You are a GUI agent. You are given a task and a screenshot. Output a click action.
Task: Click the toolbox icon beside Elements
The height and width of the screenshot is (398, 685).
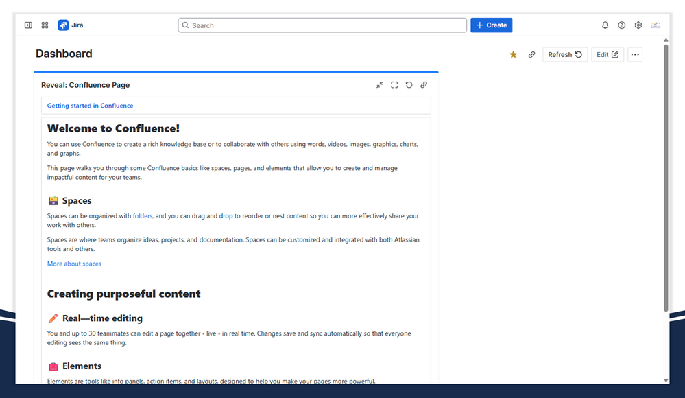(x=53, y=366)
